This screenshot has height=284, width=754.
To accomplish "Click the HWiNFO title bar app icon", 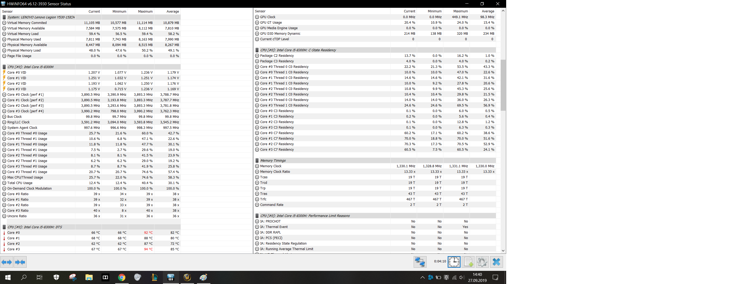I will pyautogui.click(x=3, y=4).
